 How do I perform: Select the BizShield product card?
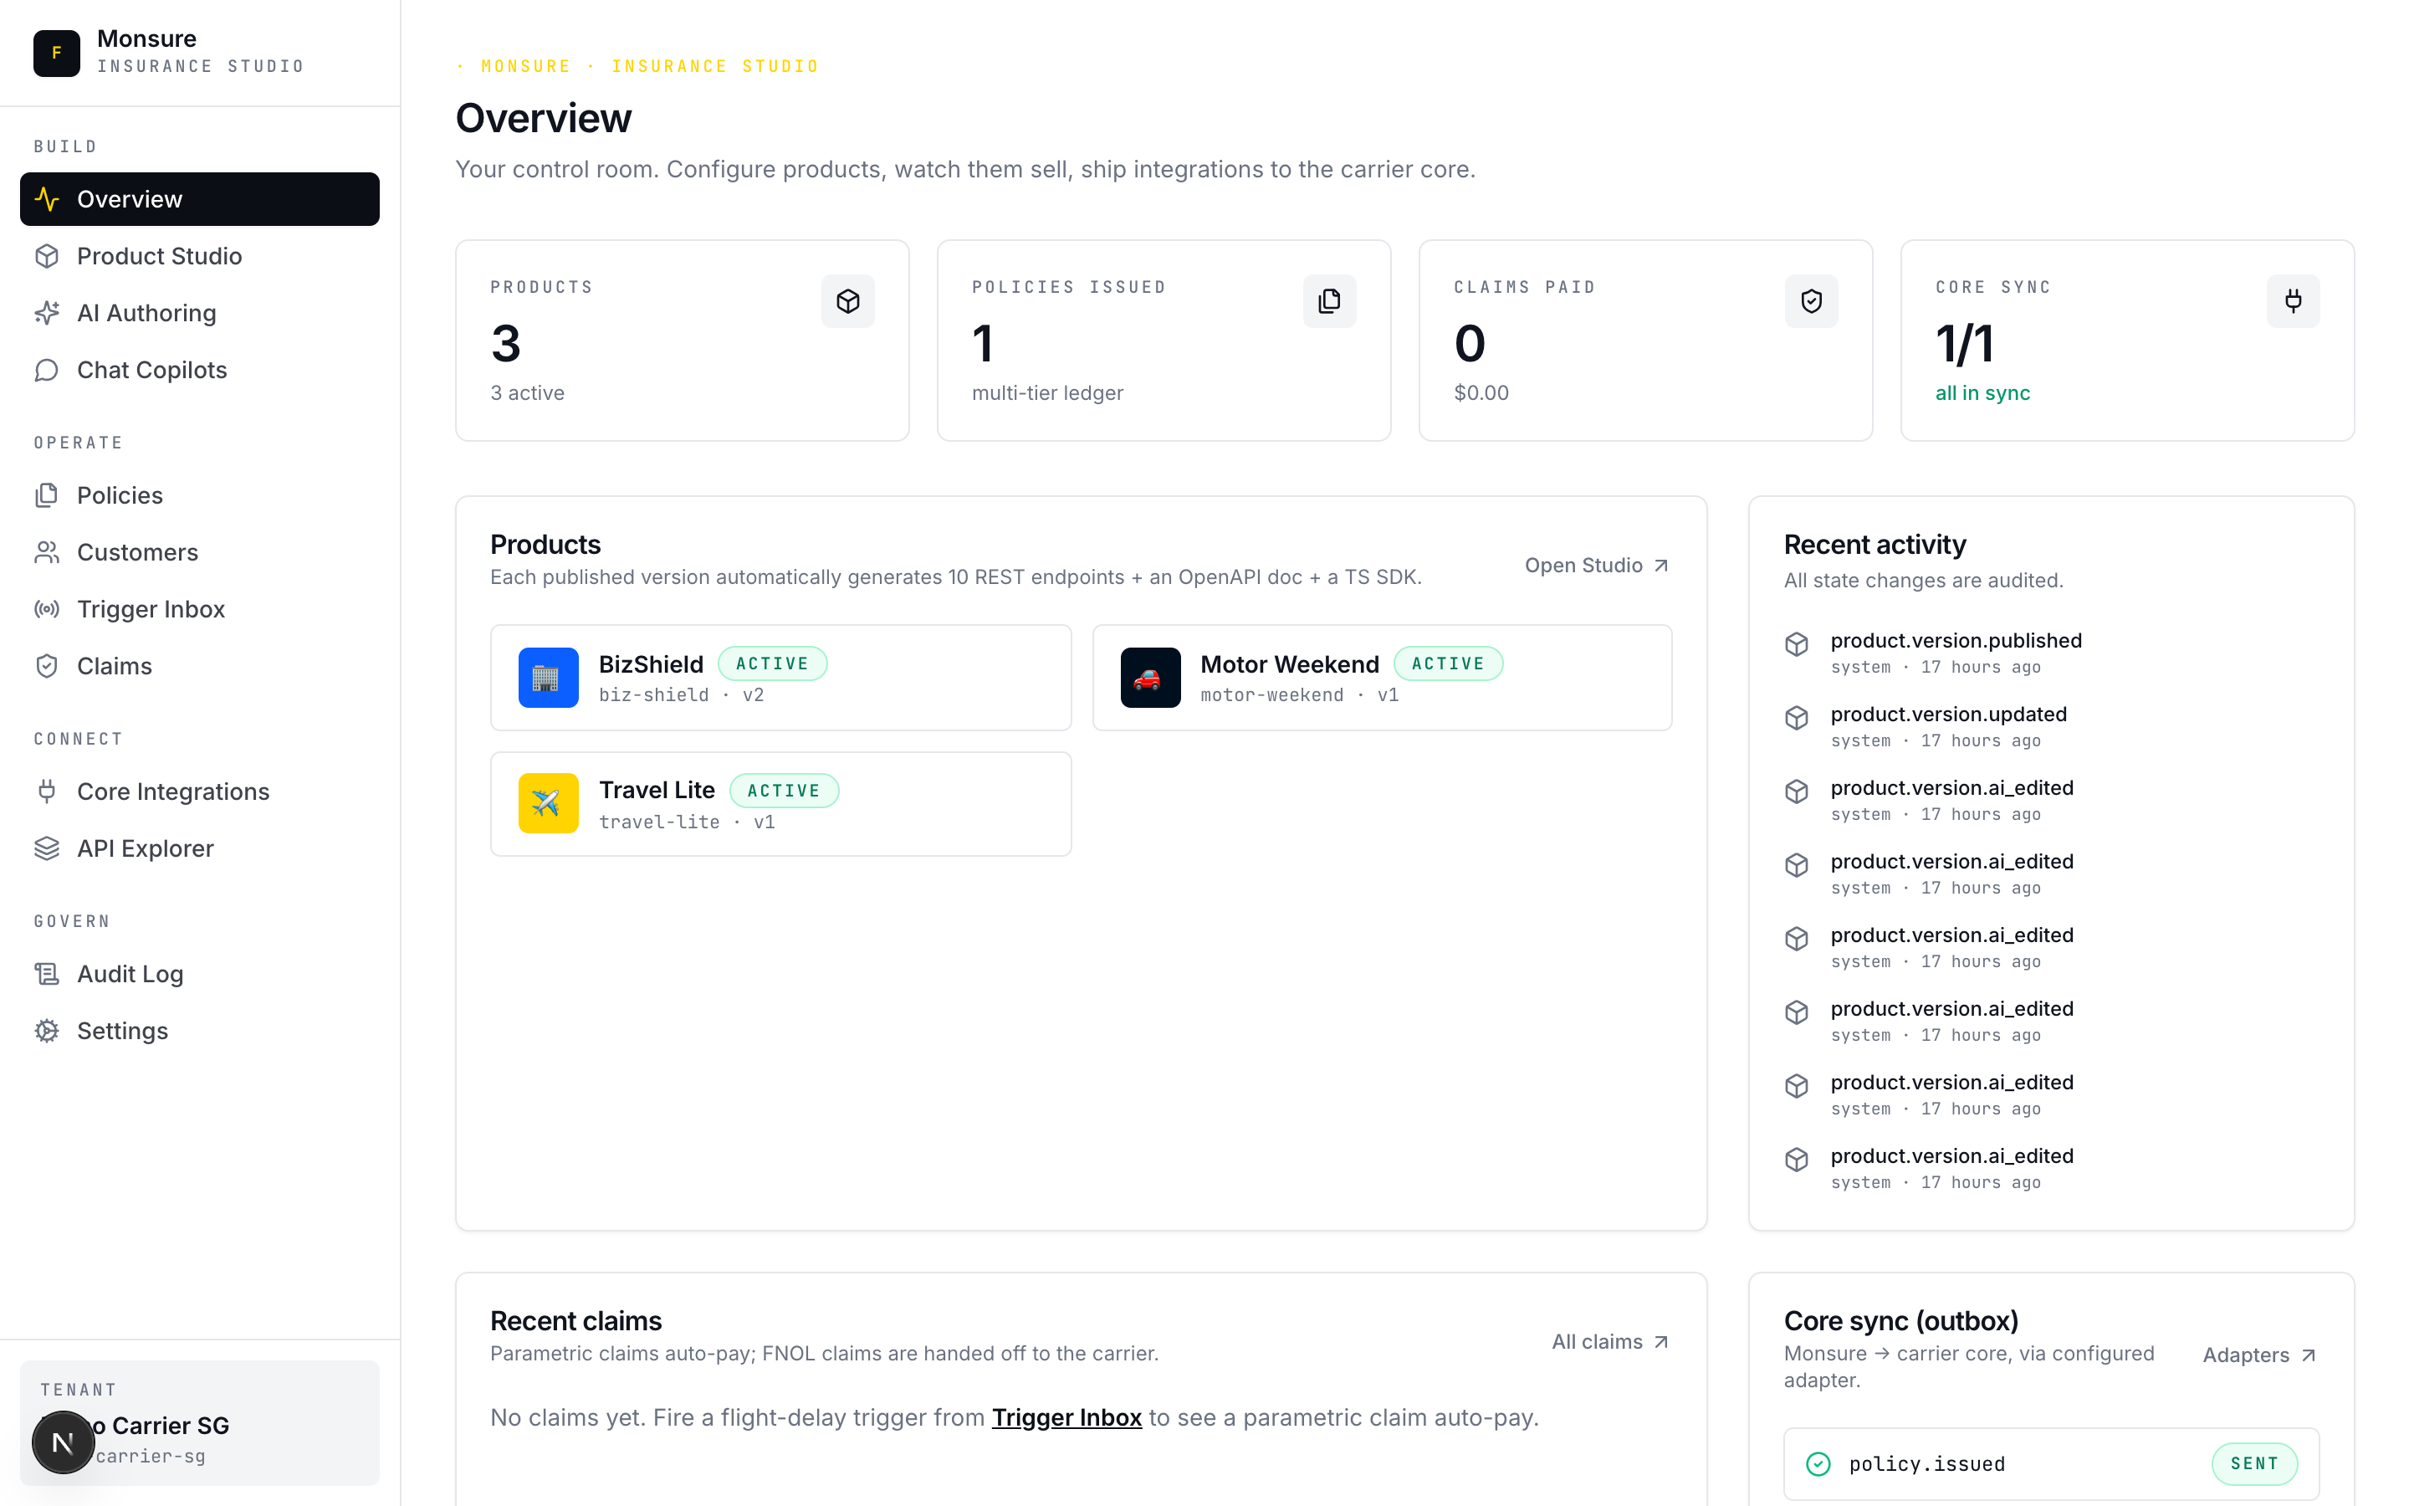780,678
